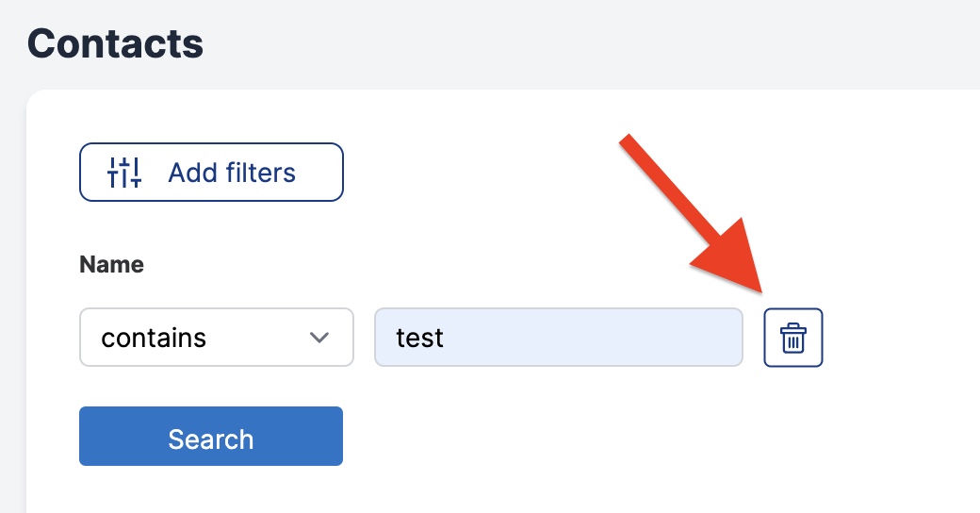Click the down caret inside the contains selector

pos(319,338)
